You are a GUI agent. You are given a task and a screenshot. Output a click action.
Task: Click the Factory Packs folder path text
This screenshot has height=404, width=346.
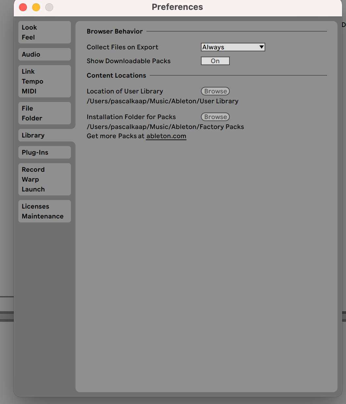pyautogui.click(x=165, y=127)
